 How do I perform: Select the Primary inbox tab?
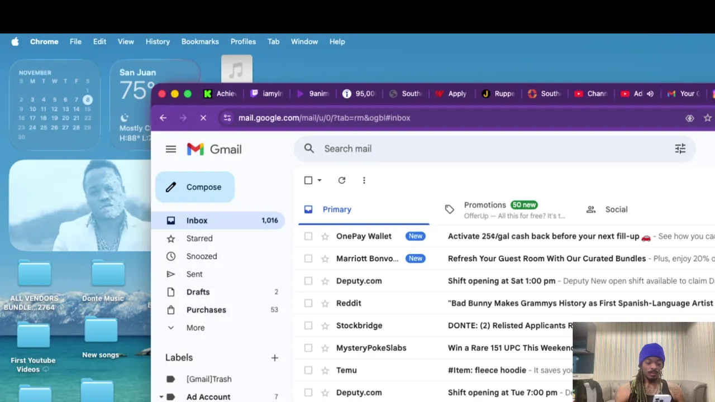click(x=364, y=209)
